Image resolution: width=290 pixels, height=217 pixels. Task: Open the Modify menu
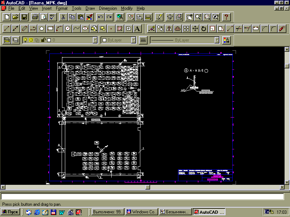(x=127, y=8)
